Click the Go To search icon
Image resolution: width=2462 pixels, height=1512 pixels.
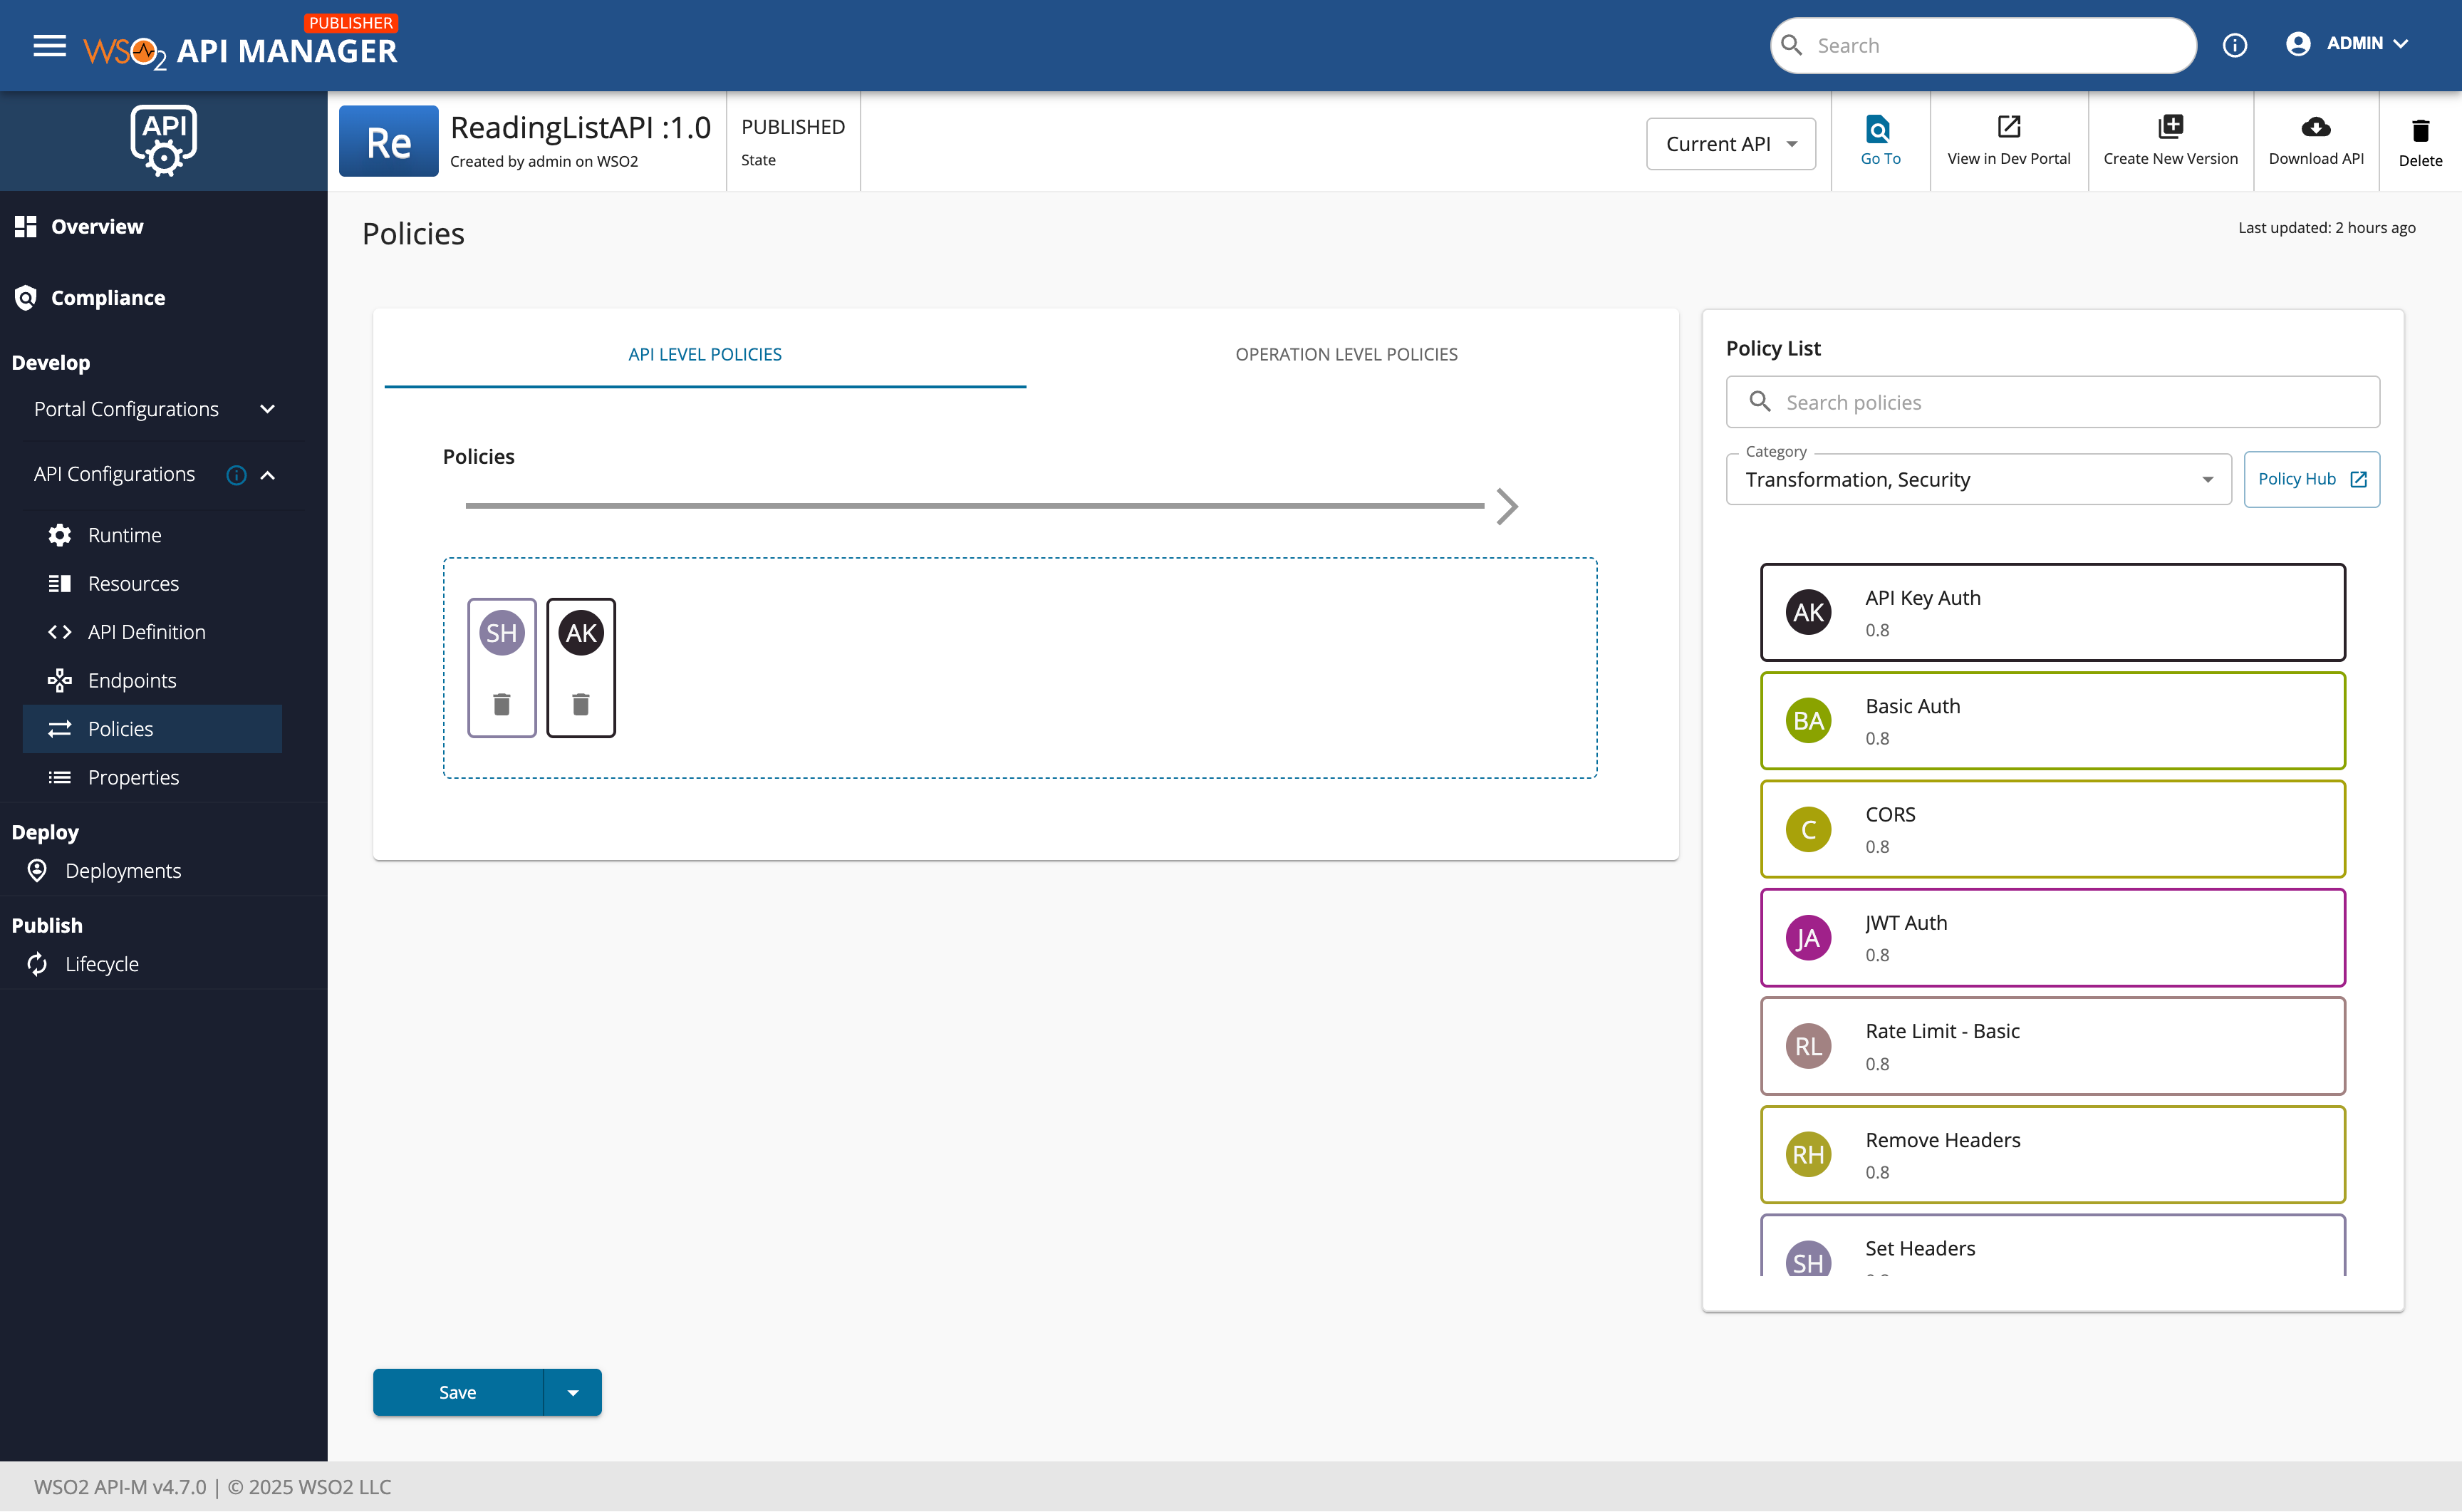pos(1879,128)
